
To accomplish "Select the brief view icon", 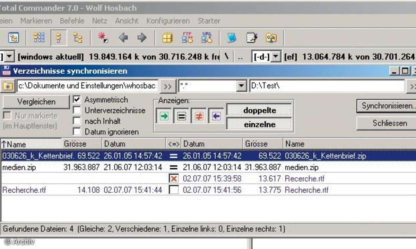I will [x=39, y=38].
